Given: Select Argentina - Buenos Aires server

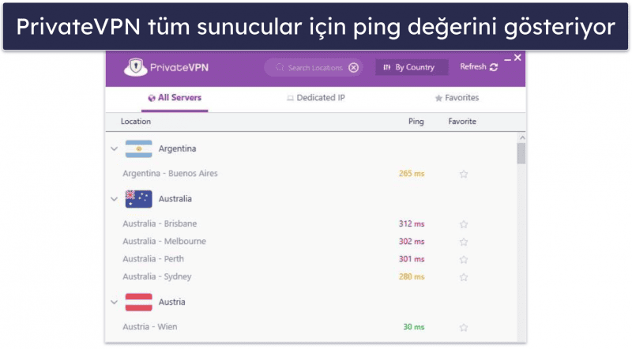Looking at the screenshot, I should (170, 173).
